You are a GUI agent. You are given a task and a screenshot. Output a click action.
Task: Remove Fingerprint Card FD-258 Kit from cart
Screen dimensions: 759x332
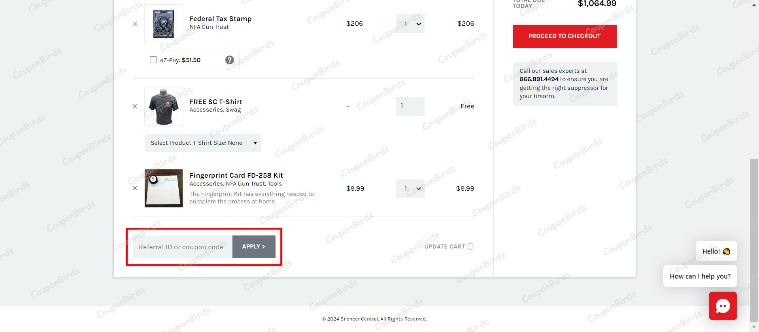135,188
